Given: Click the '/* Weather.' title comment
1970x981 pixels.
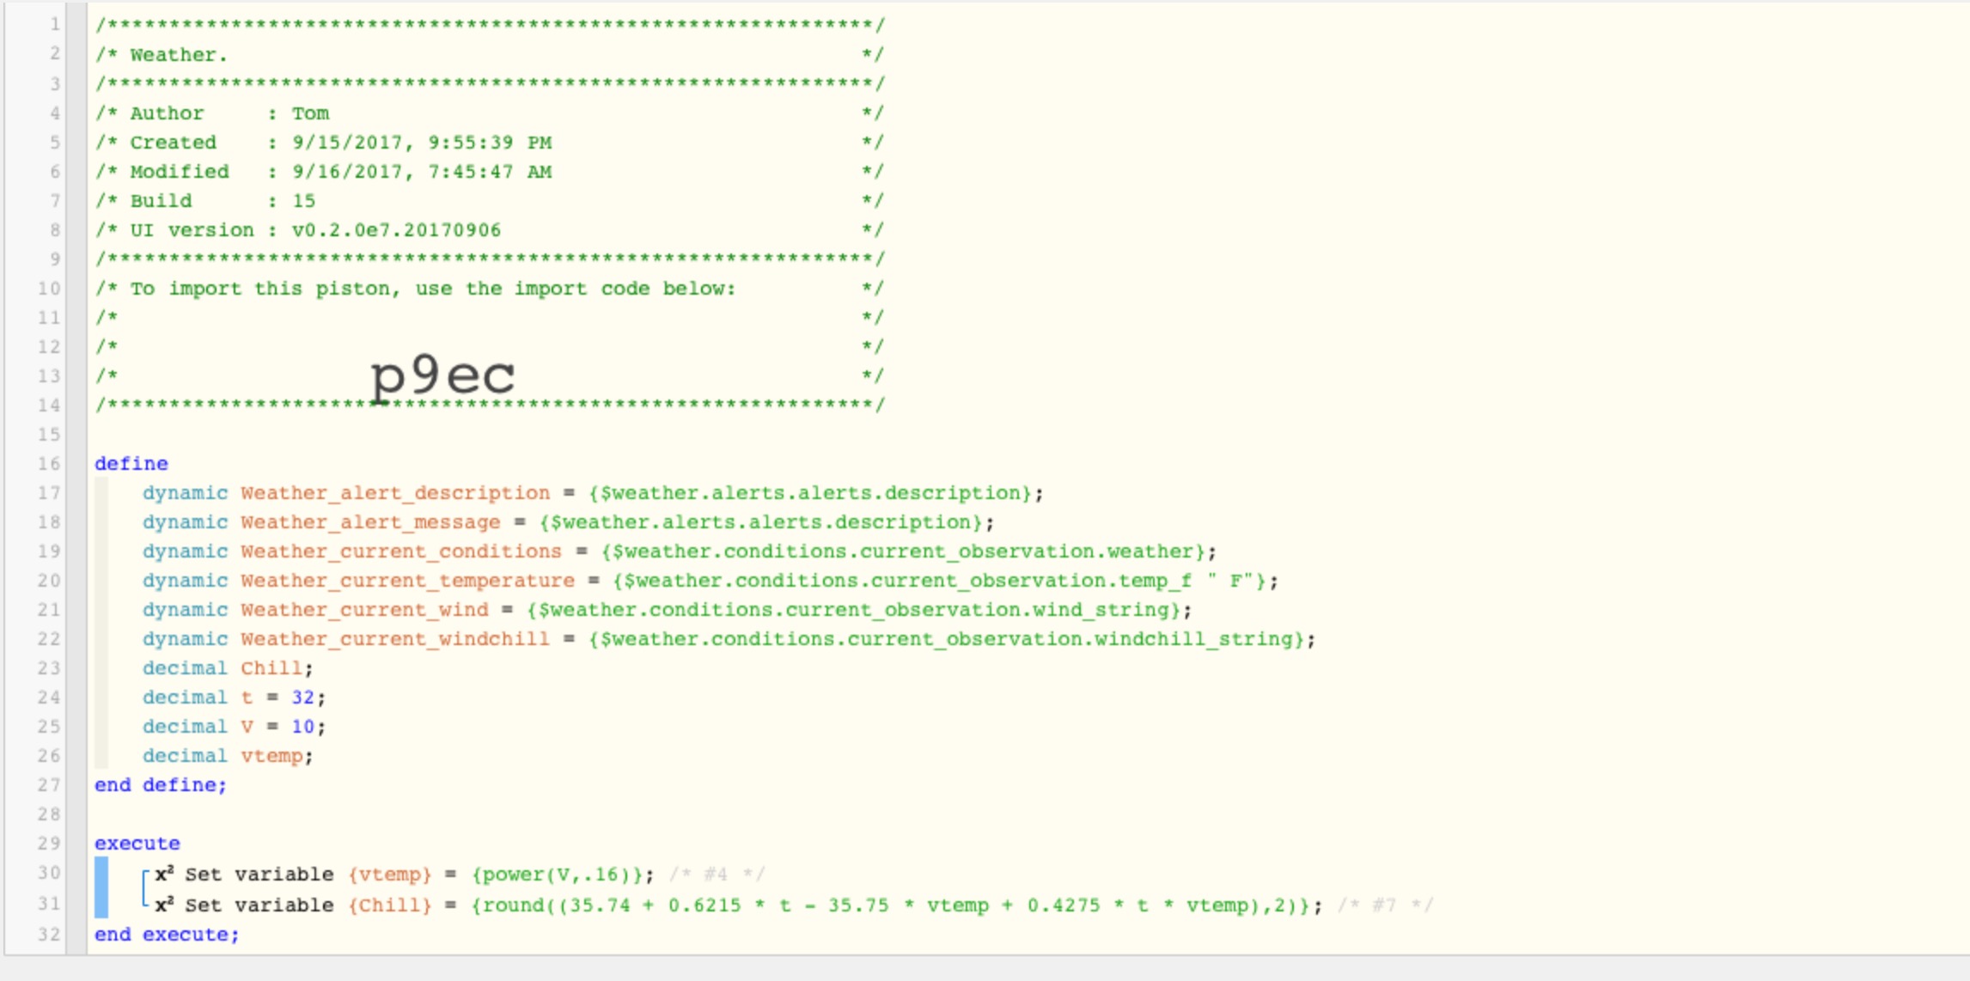Looking at the screenshot, I should click(x=162, y=55).
